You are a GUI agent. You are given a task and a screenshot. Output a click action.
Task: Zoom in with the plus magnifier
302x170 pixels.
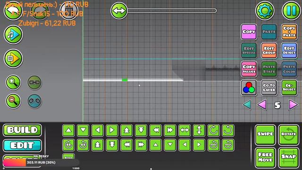click(x=13, y=82)
